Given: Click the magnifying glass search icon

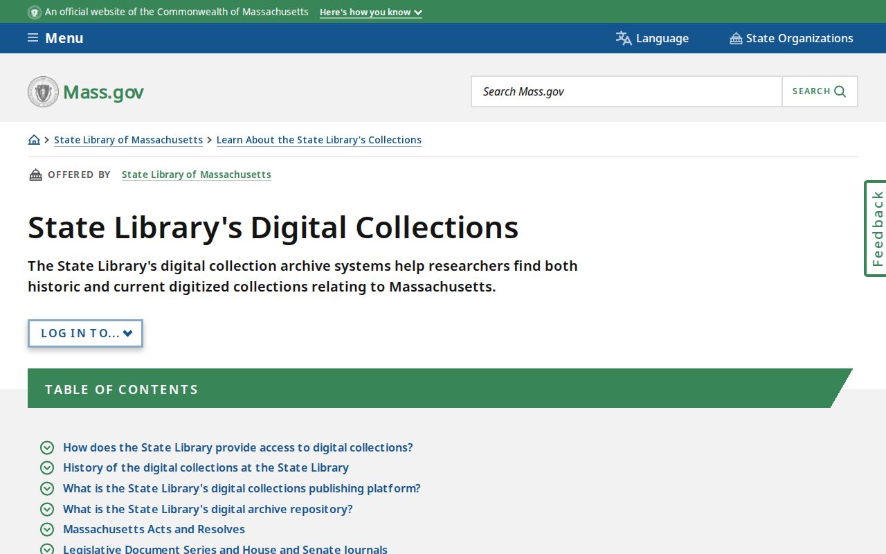Looking at the screenshot, I should (840, 91).
